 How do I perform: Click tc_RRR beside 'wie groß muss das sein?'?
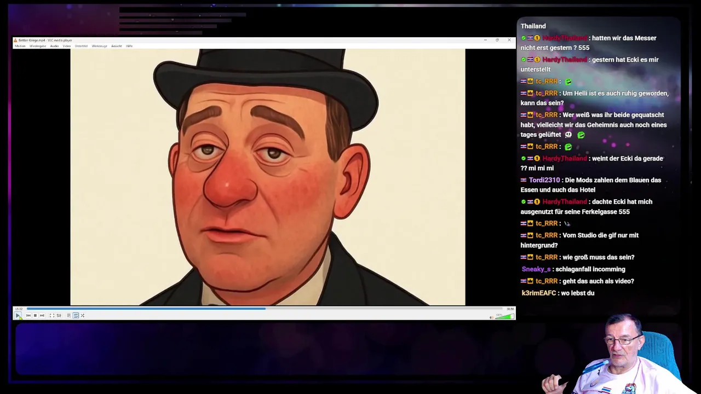click(x=547, y=257)
